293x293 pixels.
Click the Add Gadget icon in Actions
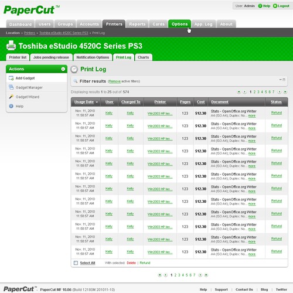(x=11, y=78)
